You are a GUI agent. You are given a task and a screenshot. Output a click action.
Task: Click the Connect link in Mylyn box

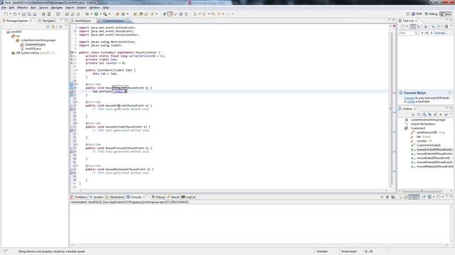click(x=409, y=98)
